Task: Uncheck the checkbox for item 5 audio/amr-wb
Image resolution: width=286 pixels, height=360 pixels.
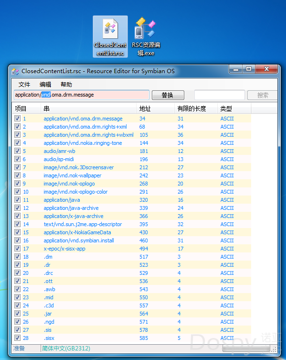Action: (x=18, y=151)
